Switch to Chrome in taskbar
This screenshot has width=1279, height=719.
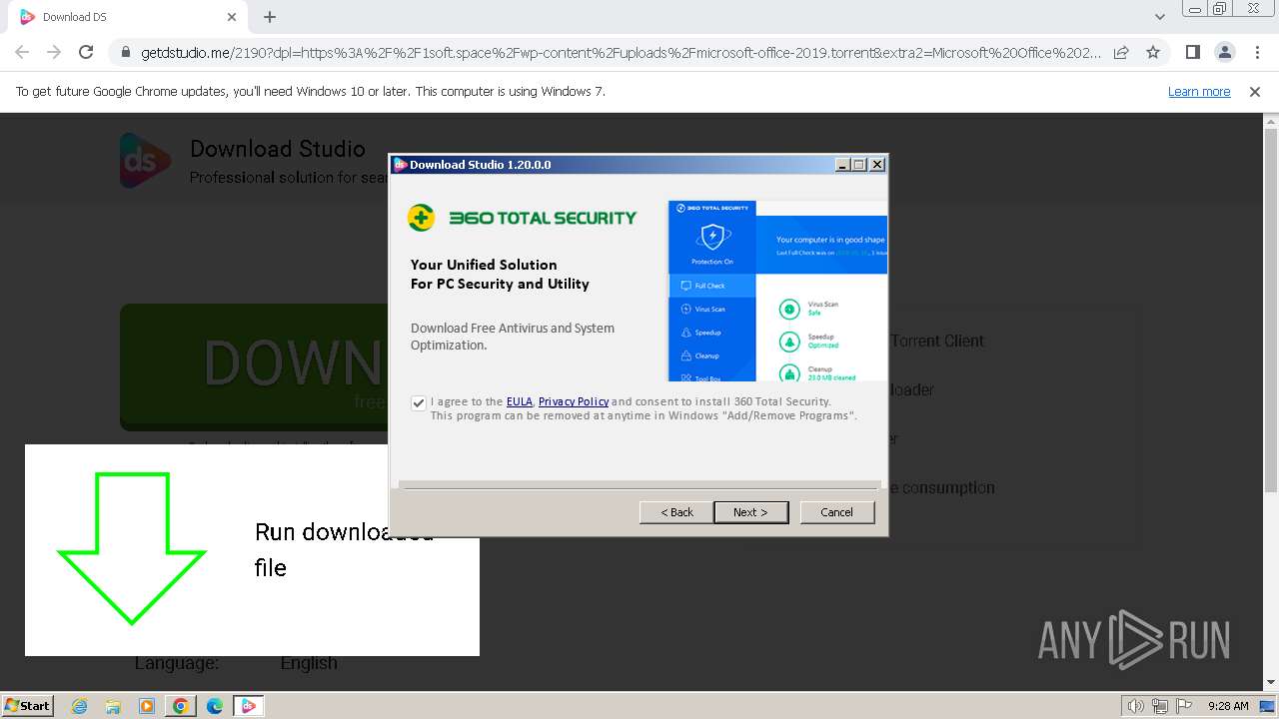[x=181, y=706]
